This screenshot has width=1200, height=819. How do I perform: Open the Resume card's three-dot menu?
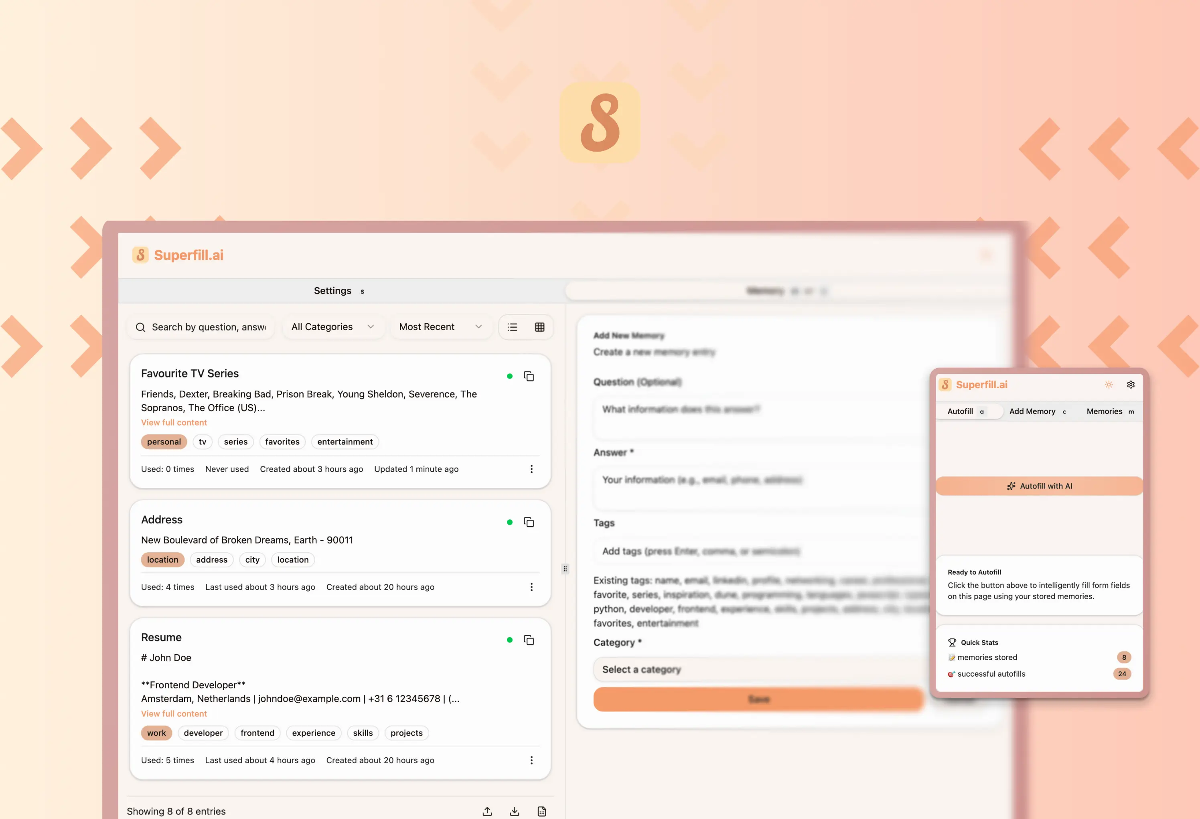[x=531, y=760]
